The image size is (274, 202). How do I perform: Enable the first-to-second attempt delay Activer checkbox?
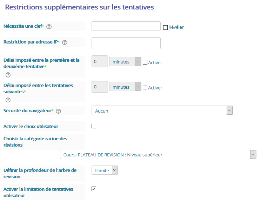tap(145, 62)
